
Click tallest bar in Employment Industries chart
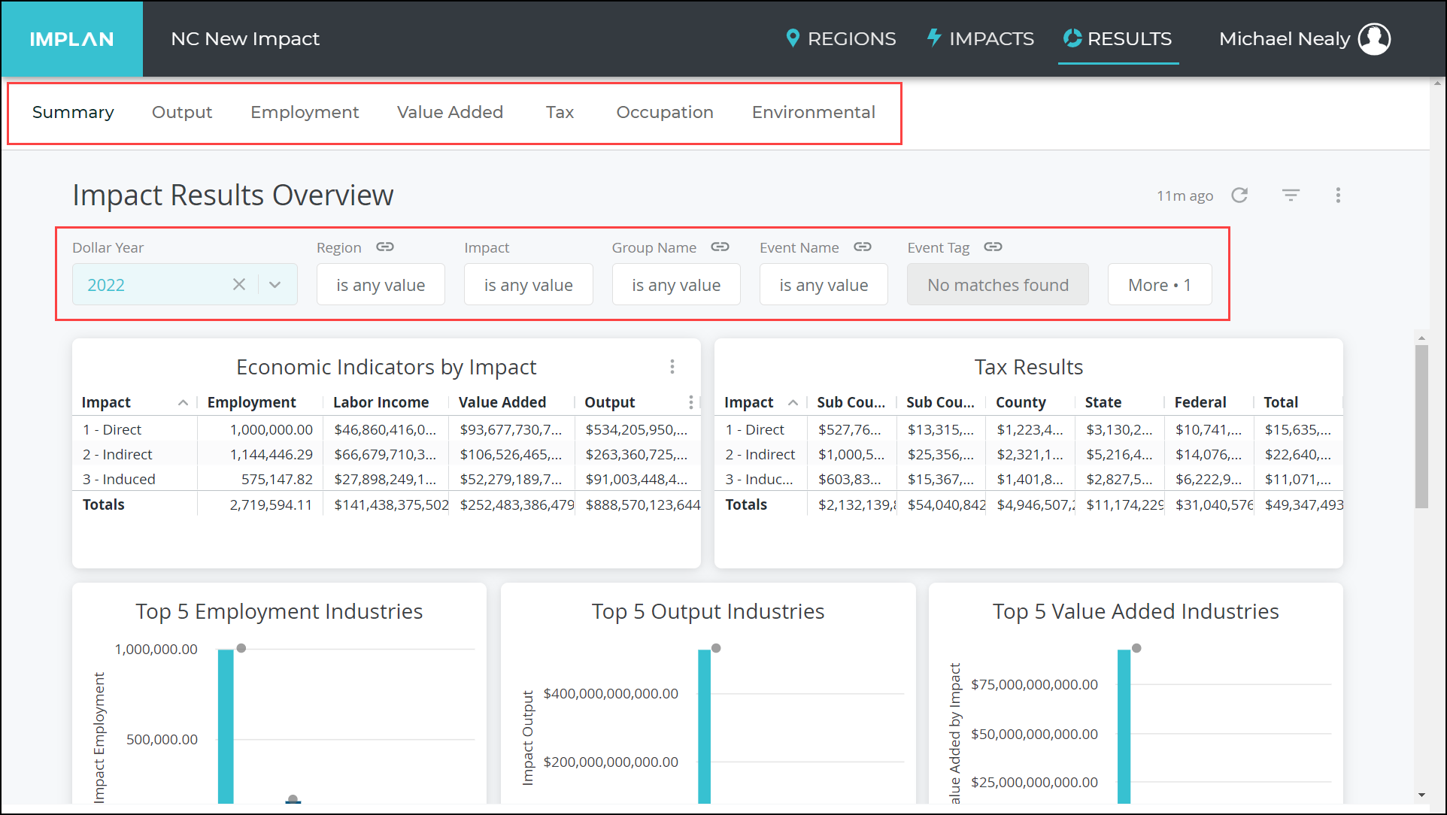(x=226, y=726)
